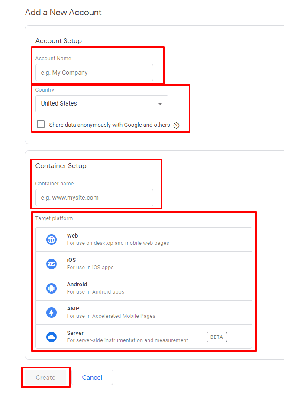Enable the share data anonymously checkbox
The width and height of the screenshot is (284, 393).
pyautogui.click(x=41, y=124)
